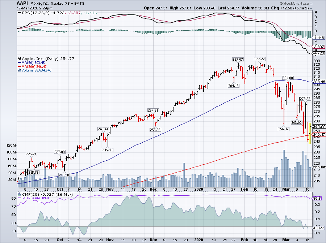Select the red MA(200) legend line swatch
The width and height of the screenshot is (326, 243).
click(x=20, y=66)
